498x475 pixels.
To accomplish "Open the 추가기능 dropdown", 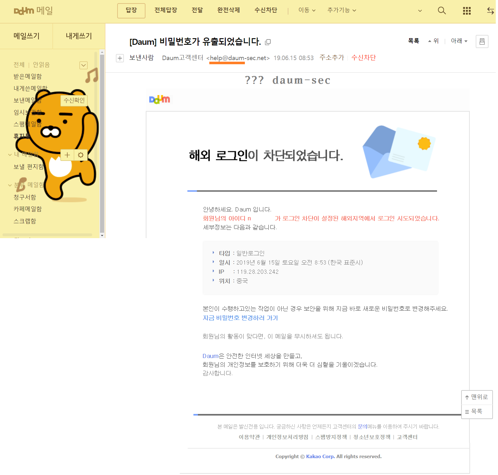I will coord(342,10).
